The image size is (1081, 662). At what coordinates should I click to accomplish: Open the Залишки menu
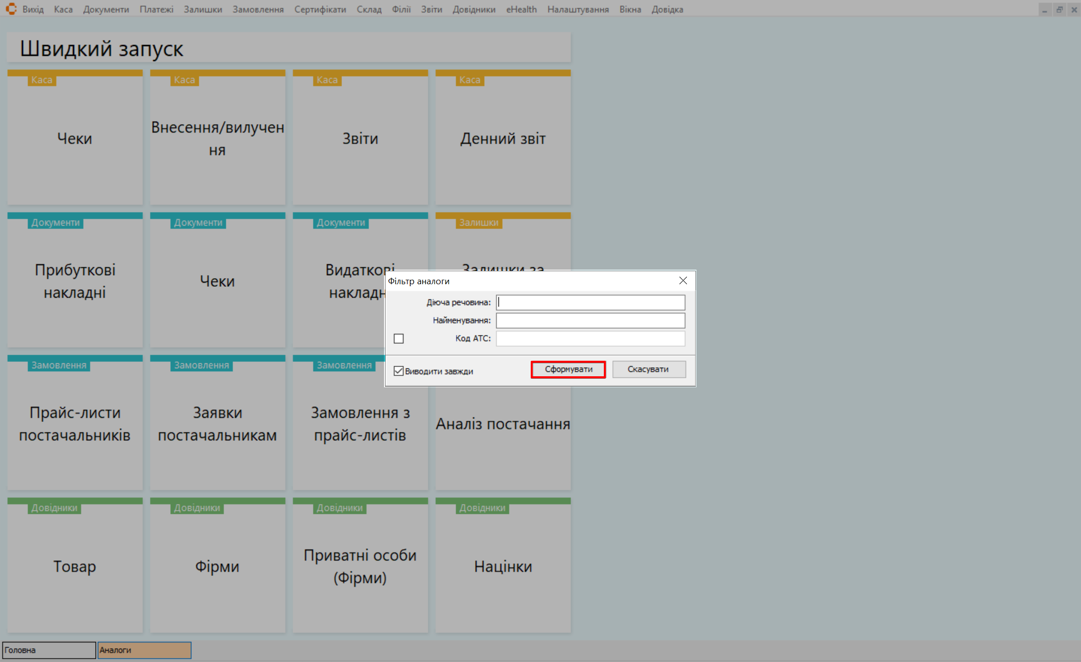point(203,10)
